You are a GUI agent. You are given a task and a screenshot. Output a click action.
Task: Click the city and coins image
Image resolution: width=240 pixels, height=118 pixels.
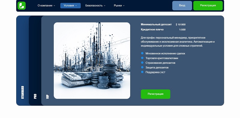[x=92, y=61]
